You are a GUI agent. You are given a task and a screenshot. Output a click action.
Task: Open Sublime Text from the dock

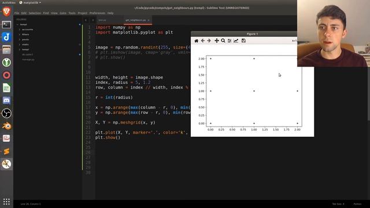pyautogui.click(x=6, y=151)
